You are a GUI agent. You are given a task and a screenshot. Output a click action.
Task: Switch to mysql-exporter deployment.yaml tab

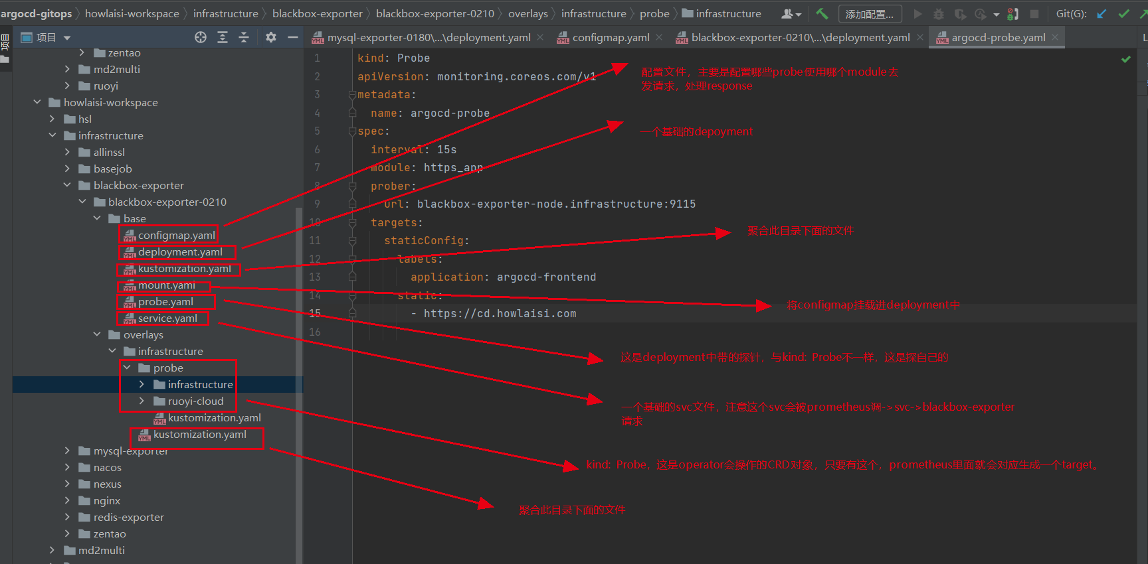coord(429,38)
